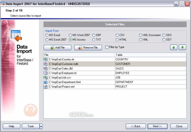Click the File column header
This screenshot has height=132, width=191.
79,55
